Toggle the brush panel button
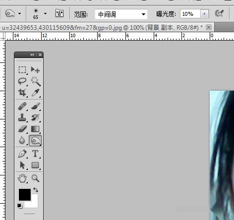The height and width of the screenshot is (220, 234). (x=59, y=13)
